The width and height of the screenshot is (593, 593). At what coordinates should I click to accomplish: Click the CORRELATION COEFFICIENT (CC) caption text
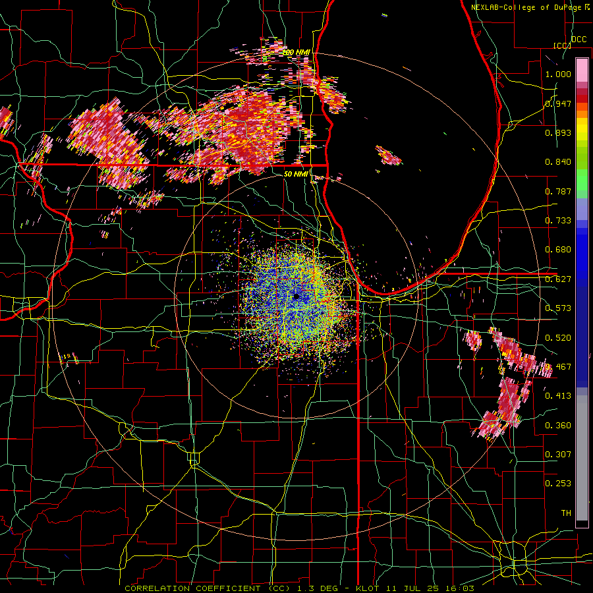208,588
